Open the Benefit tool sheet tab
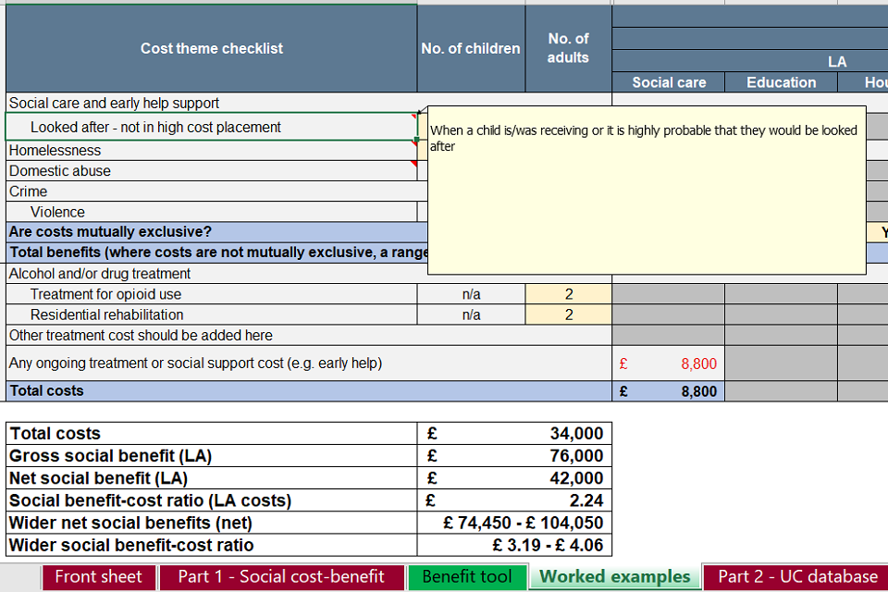888x592 pixels. 467,576
